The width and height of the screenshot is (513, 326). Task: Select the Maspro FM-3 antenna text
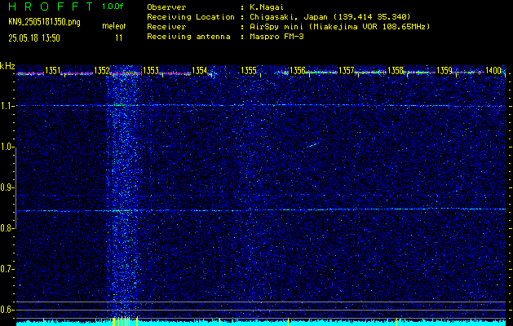(276, 37)
